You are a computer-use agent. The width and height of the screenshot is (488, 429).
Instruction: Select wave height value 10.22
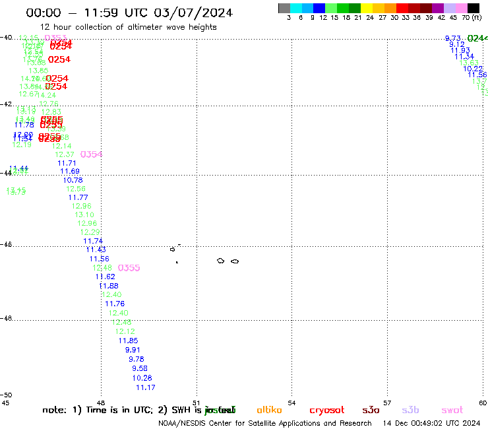point(473,69)
